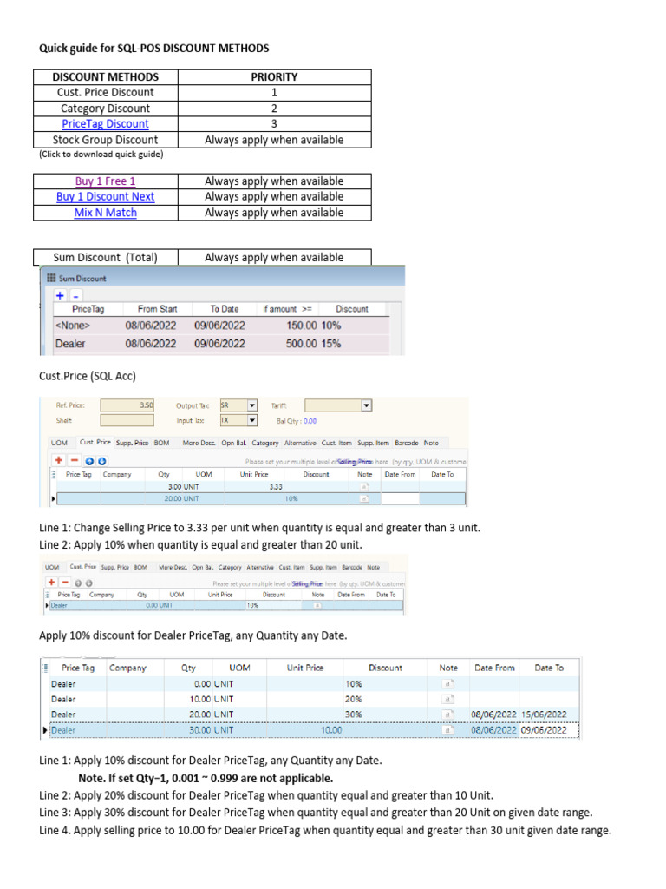Viewport: 666px width, 889px height.
Task: Click row indicator icon beside four-row Dealer grid header
Action: pos(45,668)
